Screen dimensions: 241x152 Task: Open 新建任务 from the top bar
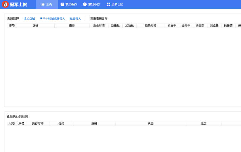68,4
